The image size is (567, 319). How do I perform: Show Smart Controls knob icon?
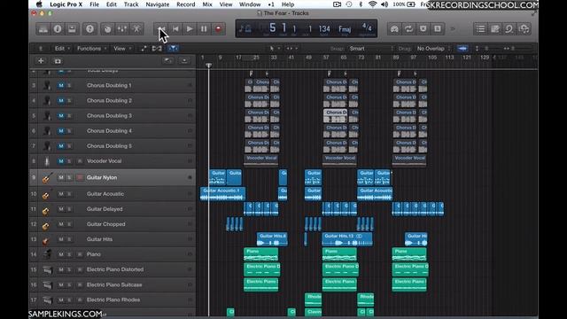[x=108, y=29]
